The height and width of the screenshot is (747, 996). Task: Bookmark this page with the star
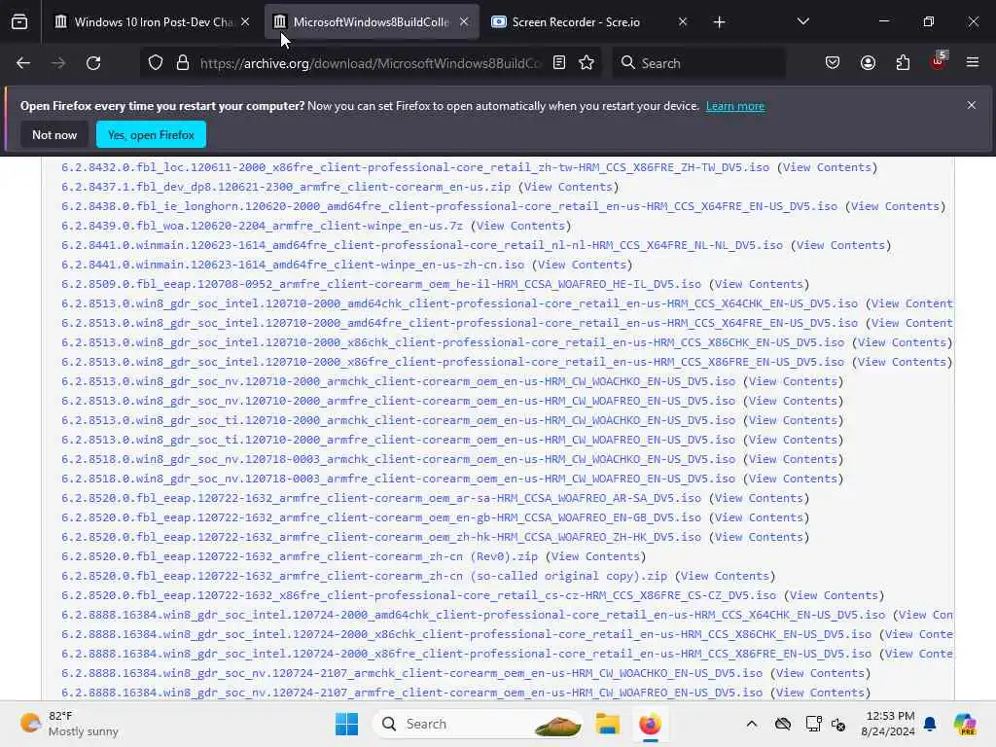pos(587,63)
